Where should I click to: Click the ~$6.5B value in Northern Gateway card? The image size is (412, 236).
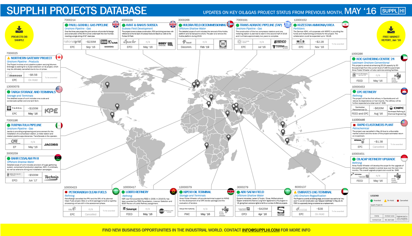tap(33, 74)
